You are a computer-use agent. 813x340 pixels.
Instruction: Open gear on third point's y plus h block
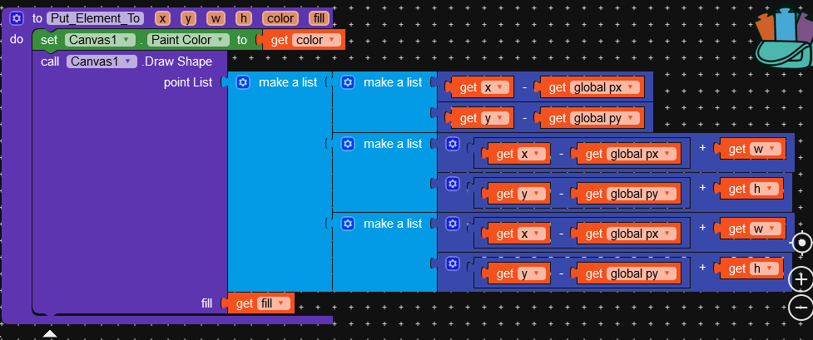[453, 264]
